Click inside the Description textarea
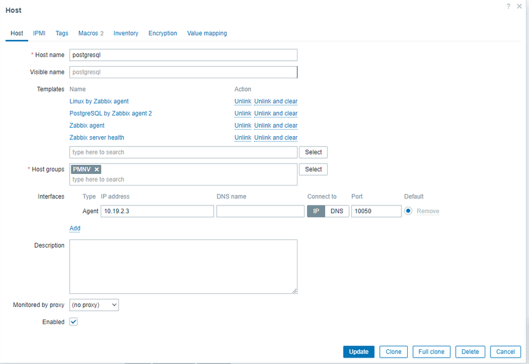This screenshot has height=364, width=529. [x=183, y=267]
